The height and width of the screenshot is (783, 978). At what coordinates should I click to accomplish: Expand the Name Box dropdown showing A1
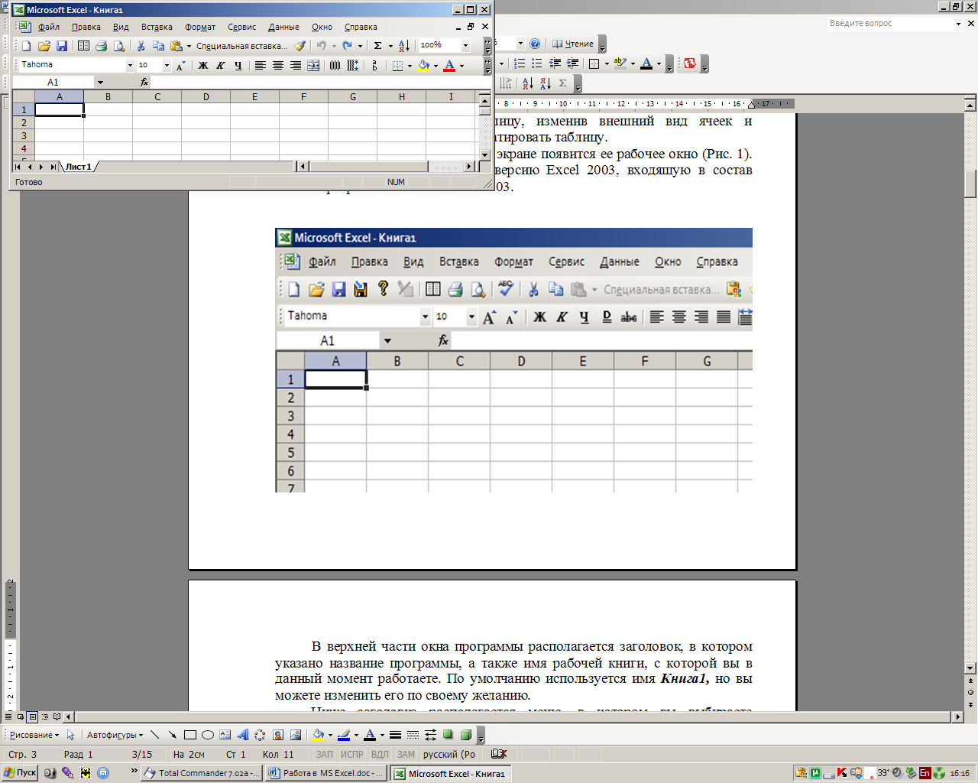[x=100, y=82]
